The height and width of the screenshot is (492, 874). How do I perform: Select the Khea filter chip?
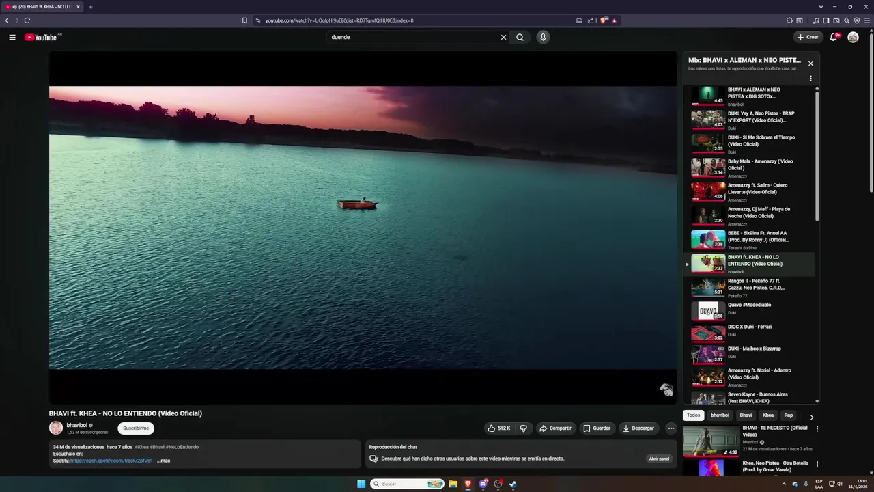[x=768, y=415]
